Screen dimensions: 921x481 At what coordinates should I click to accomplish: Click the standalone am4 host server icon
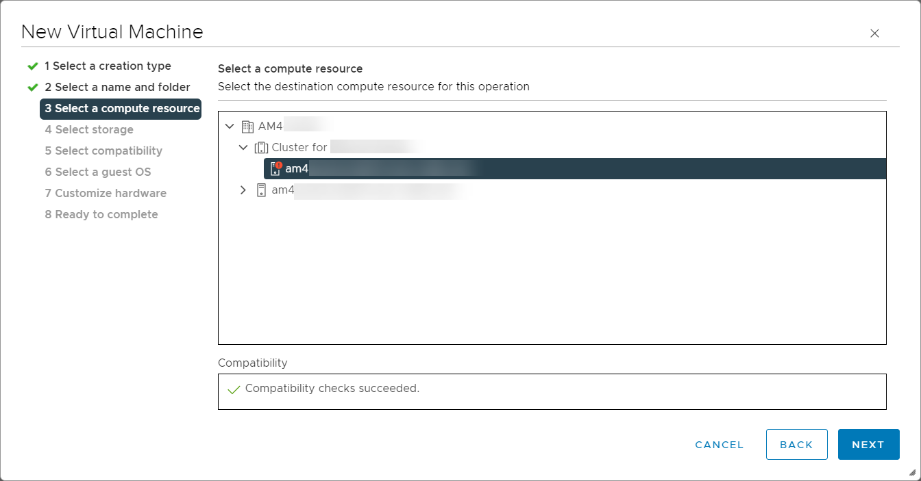click(261, 190)
